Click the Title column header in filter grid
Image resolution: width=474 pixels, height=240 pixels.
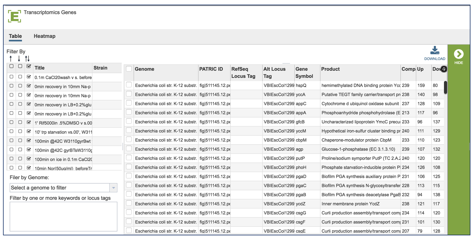(x=39, y=68)
